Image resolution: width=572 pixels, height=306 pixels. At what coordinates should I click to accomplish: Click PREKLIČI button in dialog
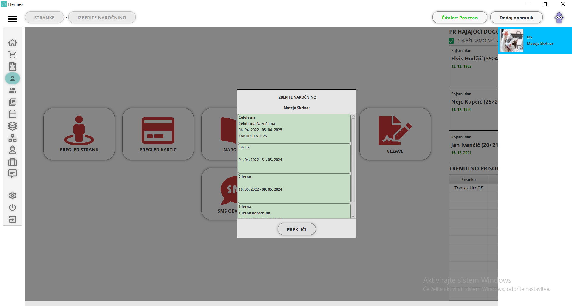tap(297, 229)
